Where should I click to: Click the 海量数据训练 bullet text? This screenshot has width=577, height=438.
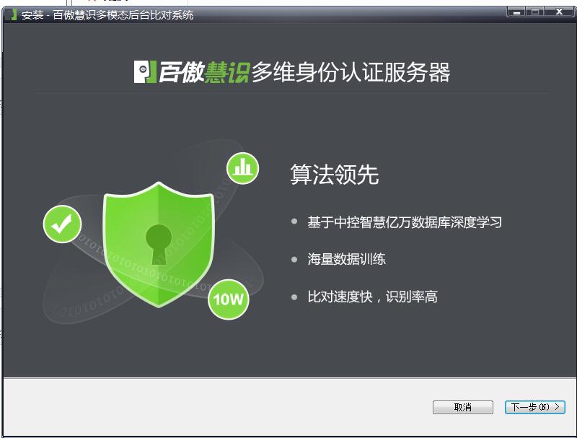coord(347,259)
